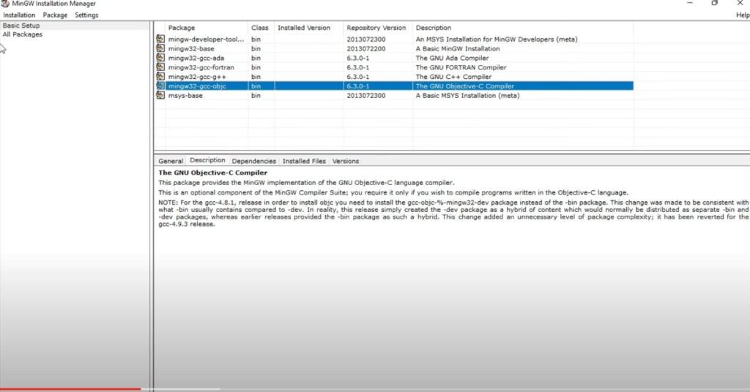Switch to the Description tab

coord(207,160)
